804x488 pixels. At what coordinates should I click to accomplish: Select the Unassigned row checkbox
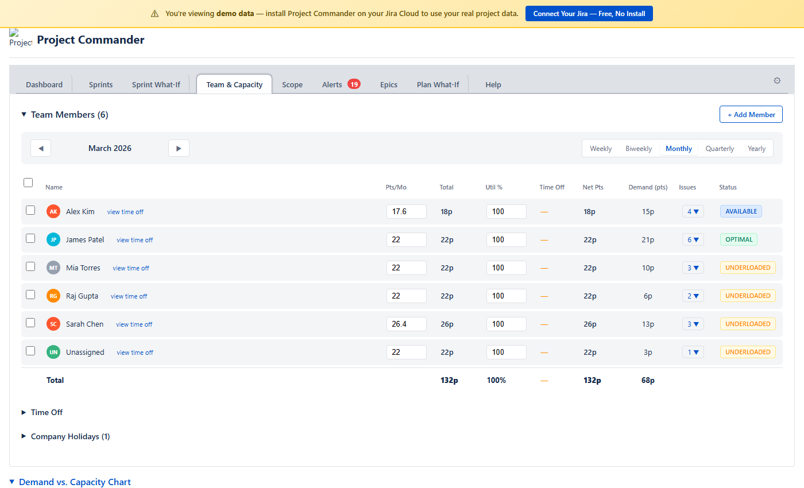coord(30,351)
